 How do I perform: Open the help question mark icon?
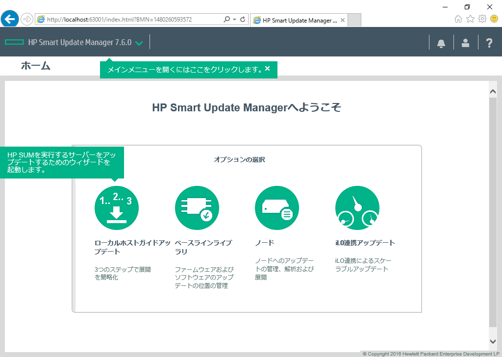pyautogui.click(x=489, y=43)
